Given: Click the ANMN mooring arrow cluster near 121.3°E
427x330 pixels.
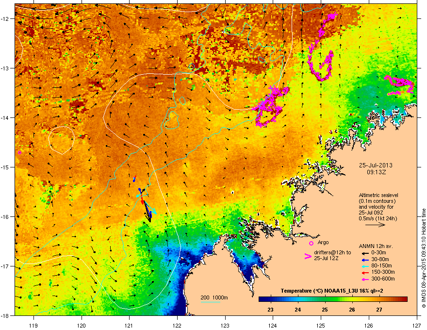Looking at the screenshot, I should [x=146, y=204].
